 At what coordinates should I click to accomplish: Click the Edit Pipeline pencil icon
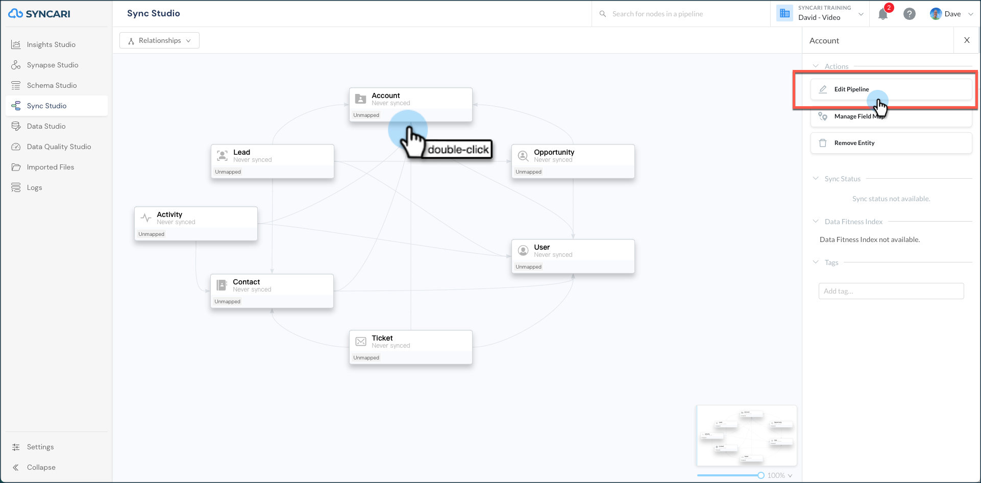pyautogui.click(x=823, y=89)
